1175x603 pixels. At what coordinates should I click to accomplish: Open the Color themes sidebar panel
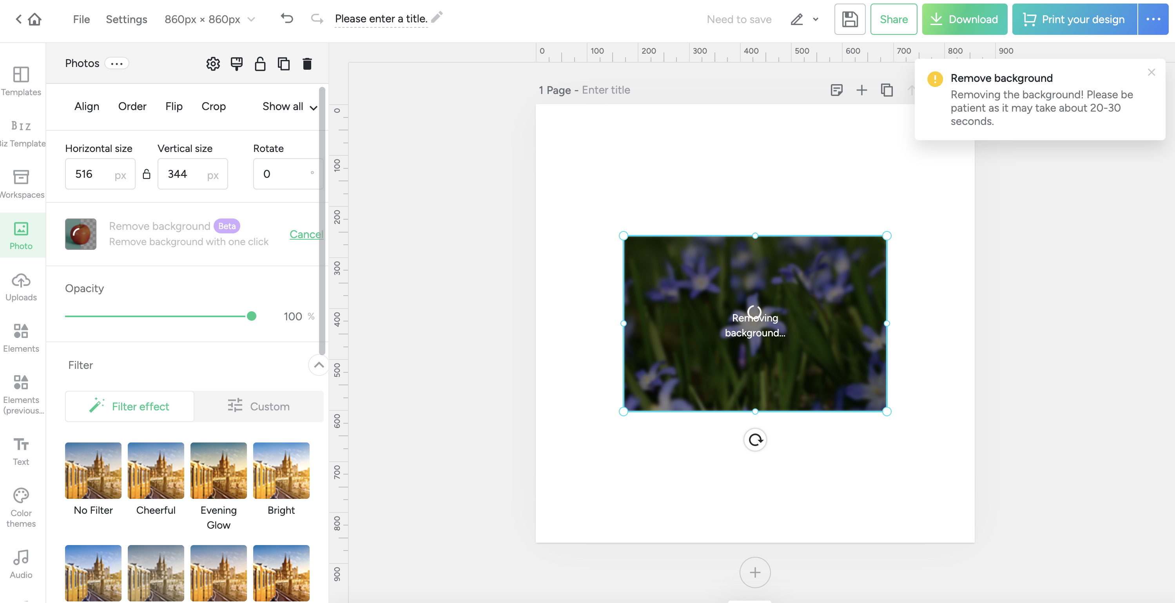coord(21,508)
